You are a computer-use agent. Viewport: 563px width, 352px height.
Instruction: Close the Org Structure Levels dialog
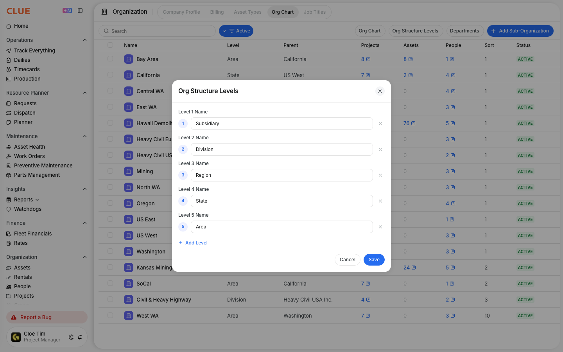pyautogui.click(x=380, y=91)
